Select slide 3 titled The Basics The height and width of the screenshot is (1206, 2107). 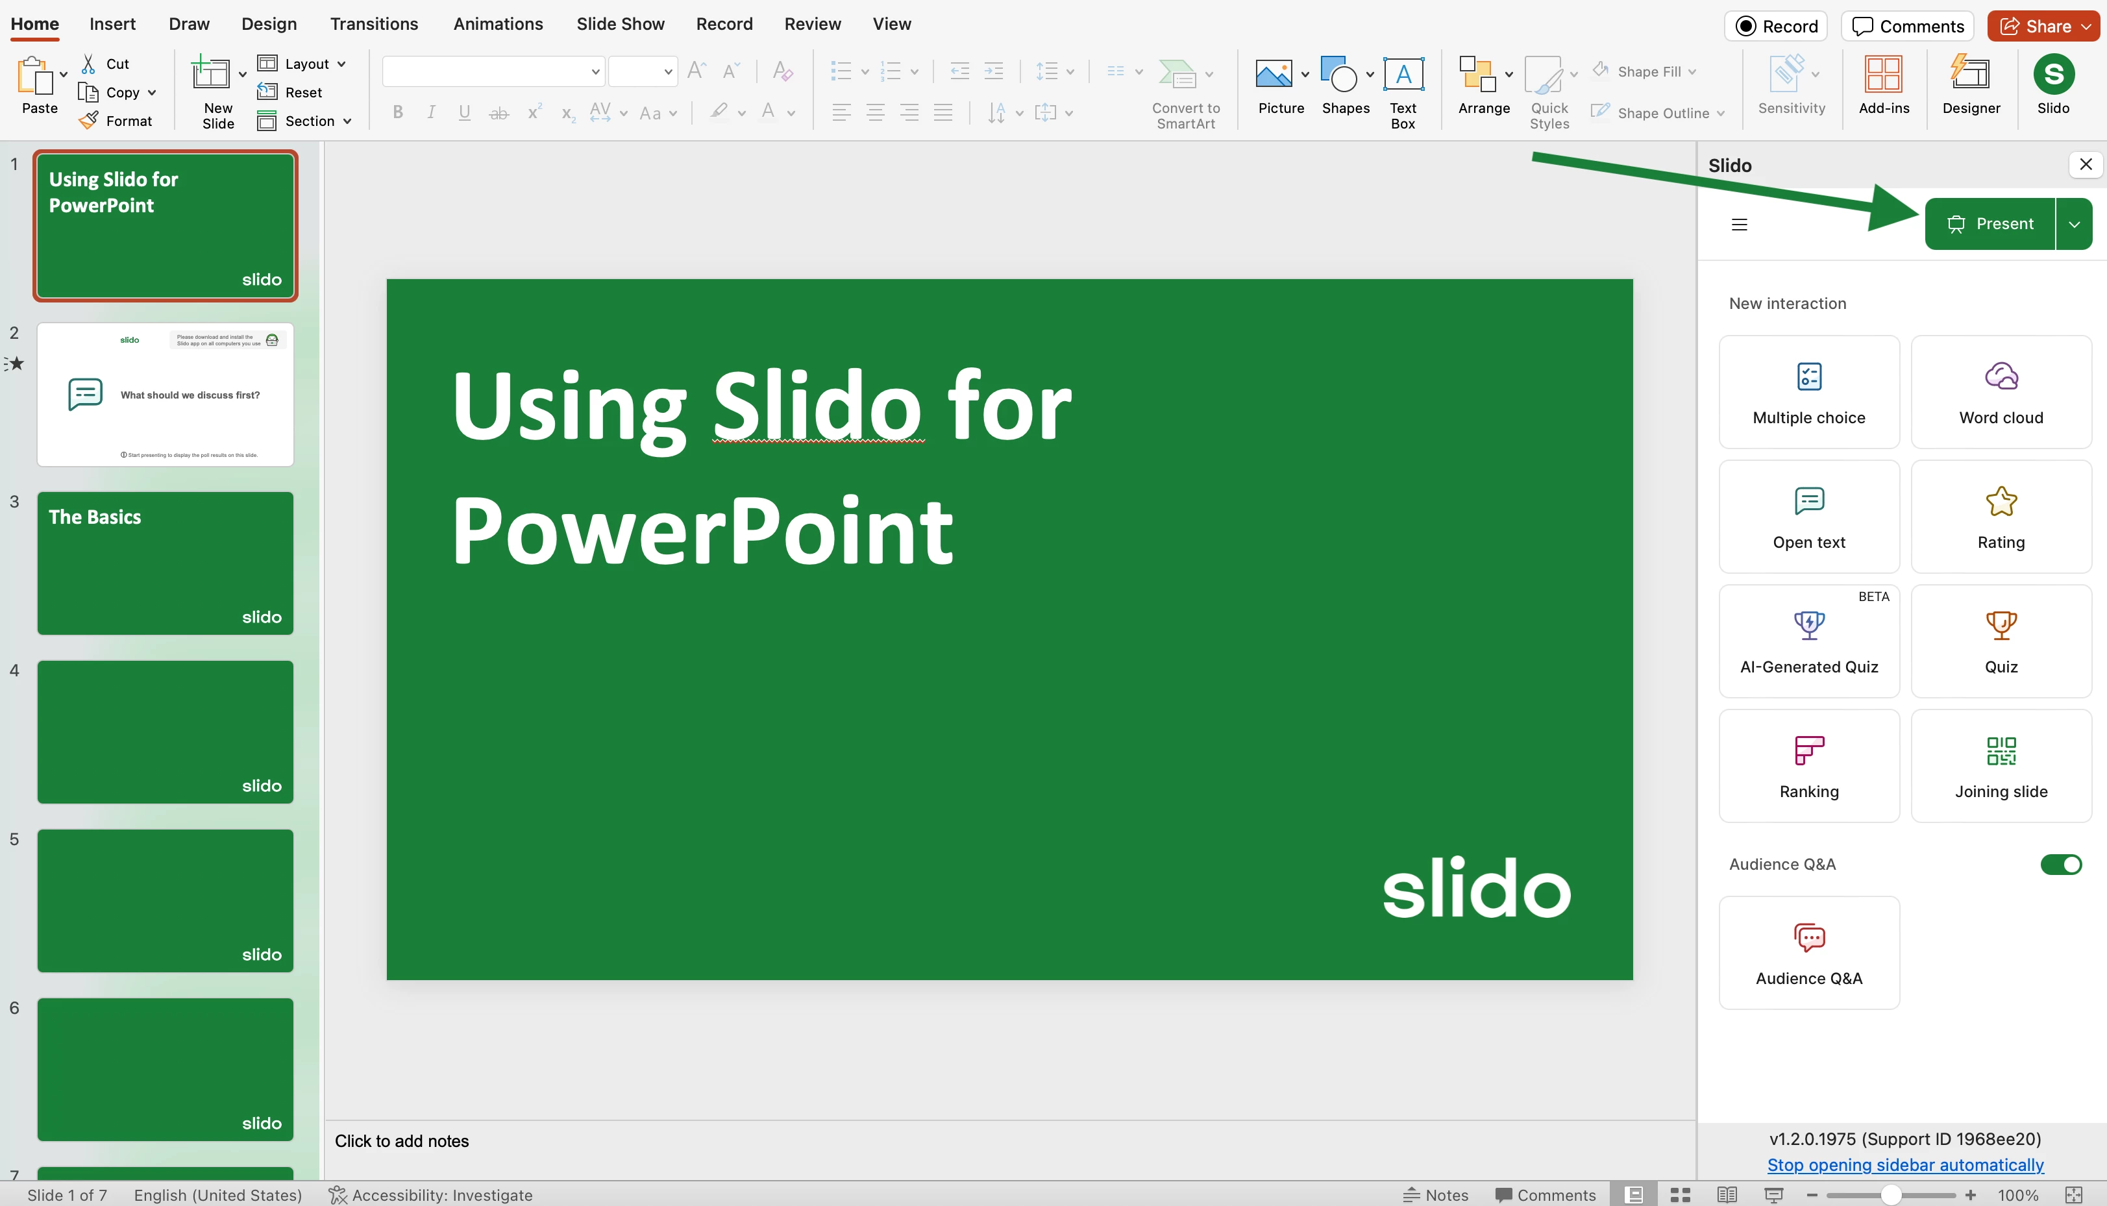165,563
